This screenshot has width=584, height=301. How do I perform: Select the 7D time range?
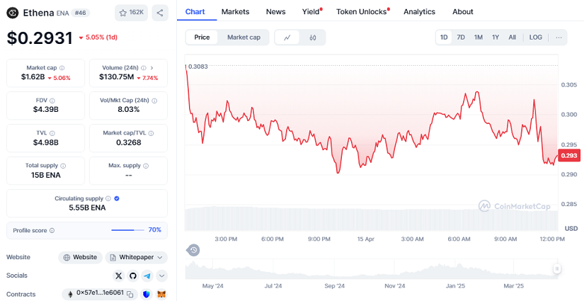point(461,38)
